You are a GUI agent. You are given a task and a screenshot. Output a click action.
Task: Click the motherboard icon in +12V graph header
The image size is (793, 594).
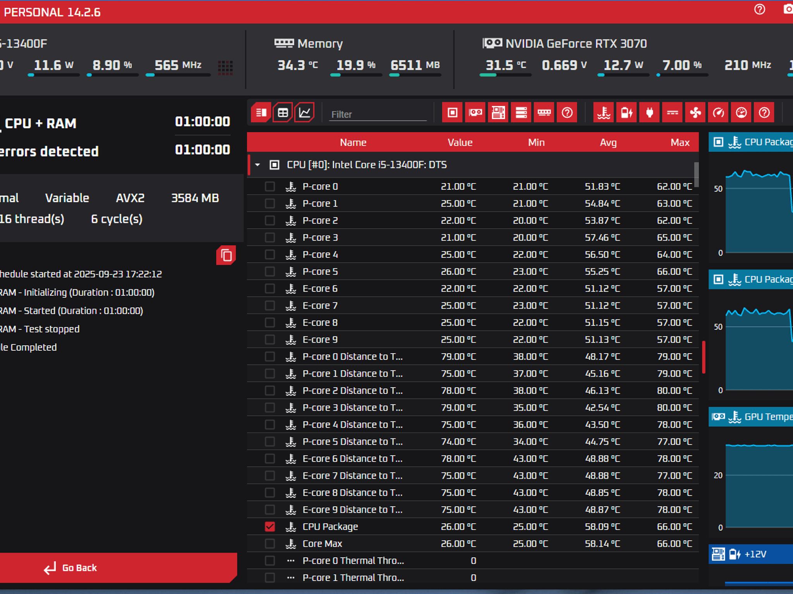pyautogui.click(x=718, y=554)
